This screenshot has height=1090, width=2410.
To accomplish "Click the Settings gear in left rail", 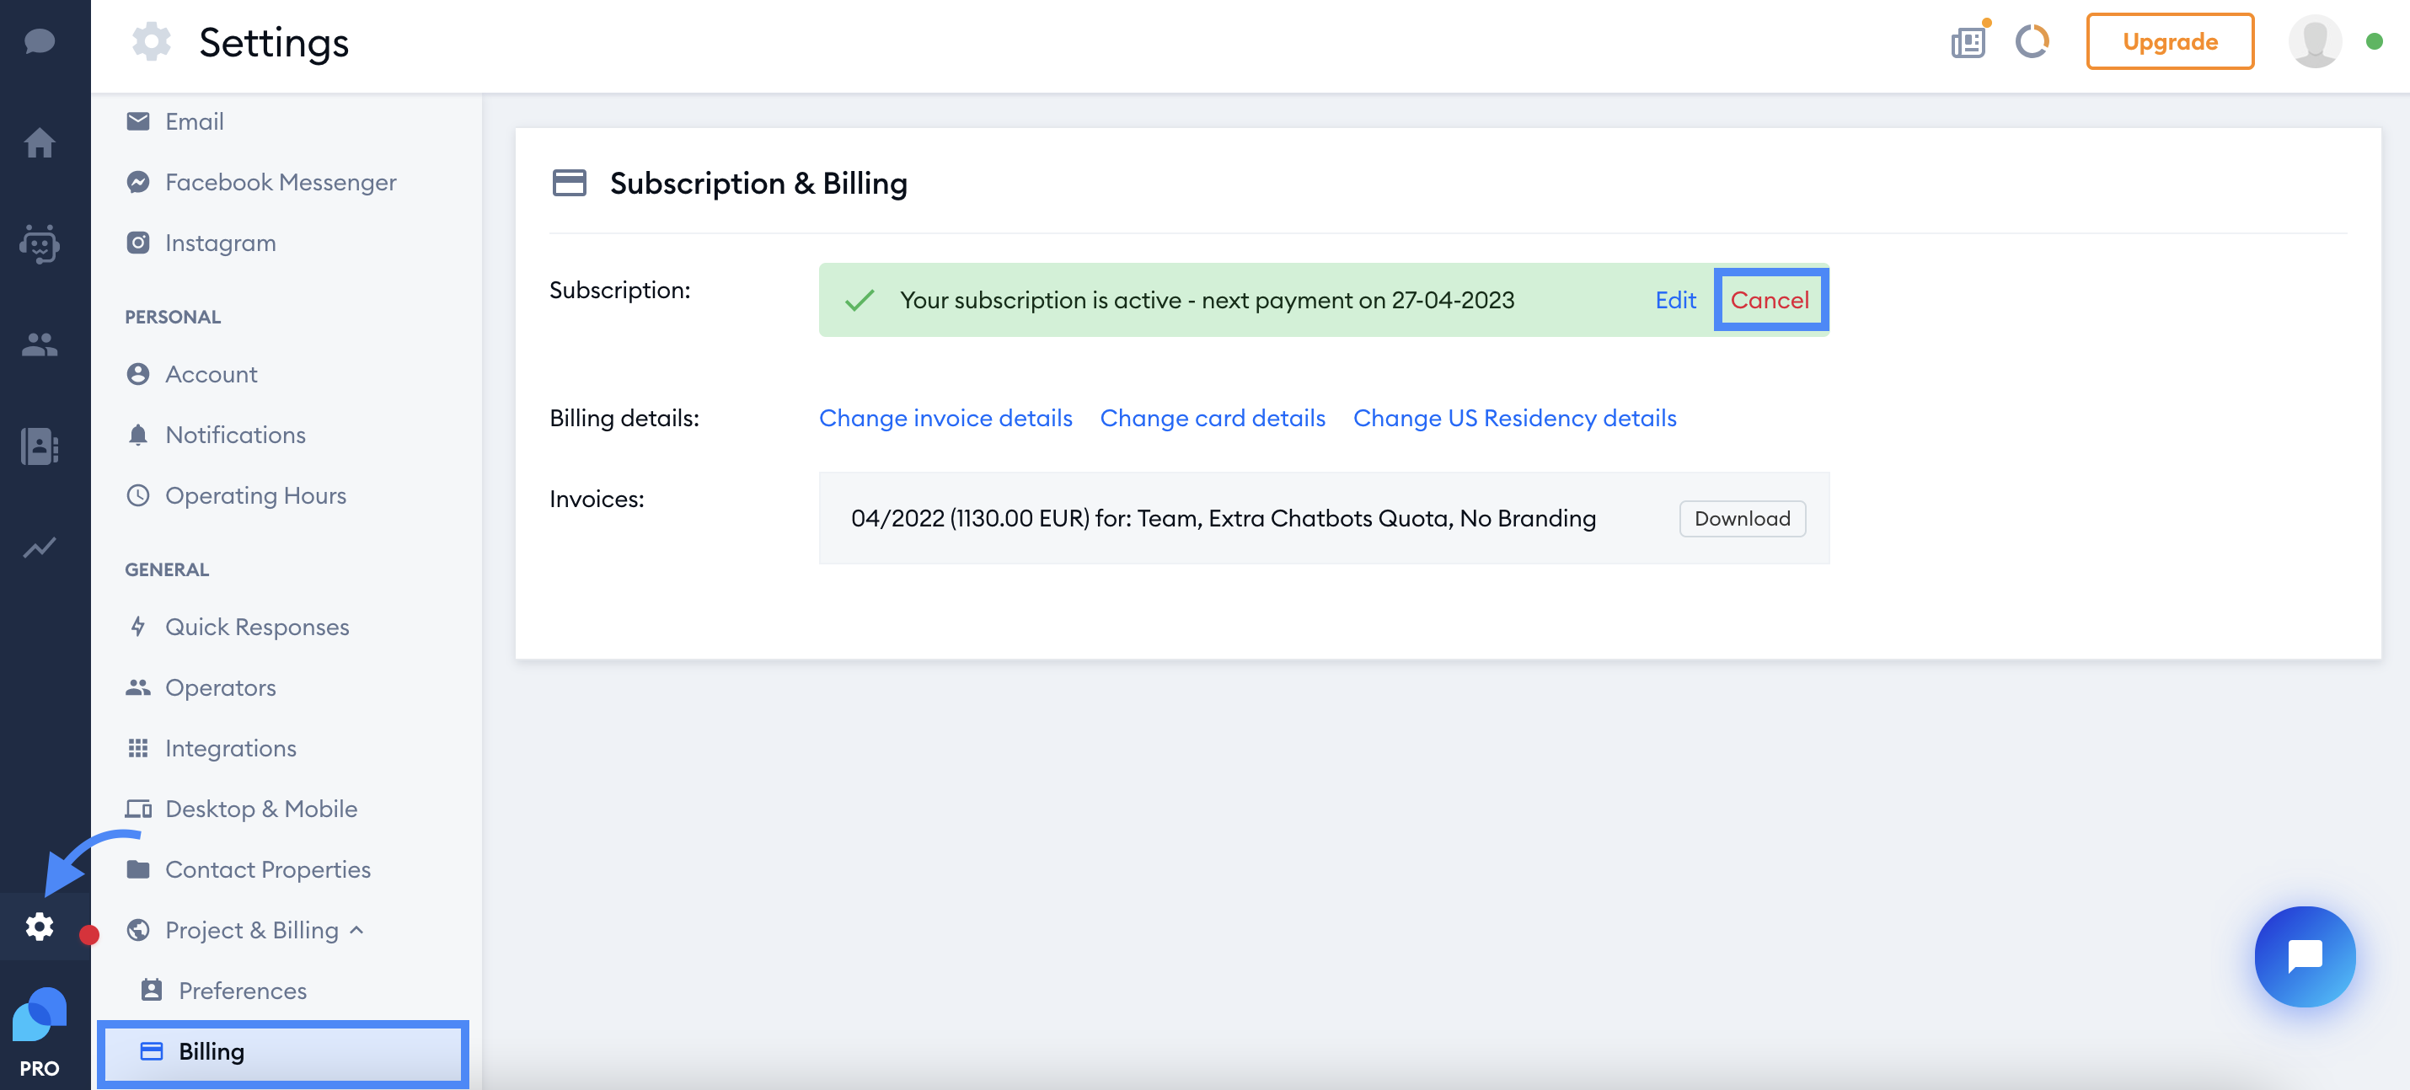I will pyautogui.click(x=40, y=926).
